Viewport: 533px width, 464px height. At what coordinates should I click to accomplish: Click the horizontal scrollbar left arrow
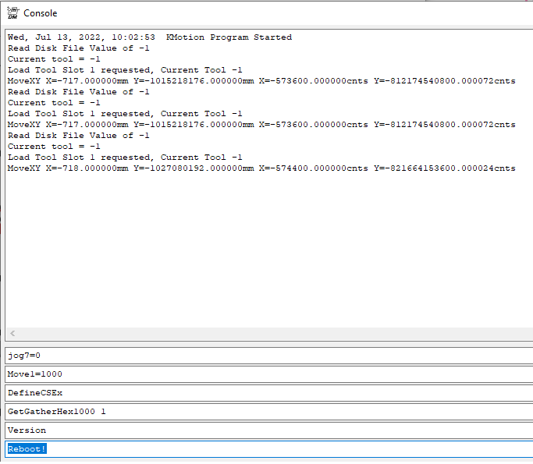pyautogui.click(x=11, y=335)
